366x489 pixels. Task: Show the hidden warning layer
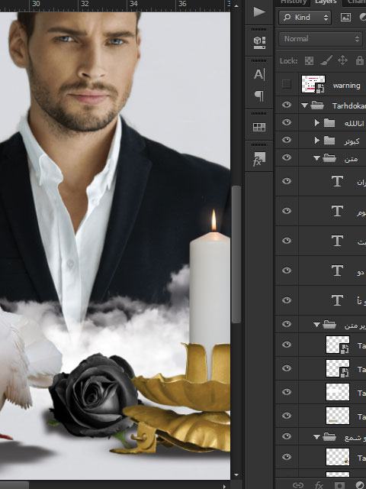[287, 84]
